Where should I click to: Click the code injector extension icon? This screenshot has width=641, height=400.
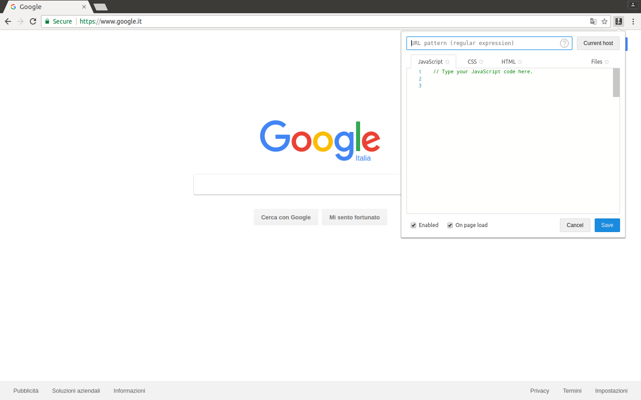[x=619, y=21]
